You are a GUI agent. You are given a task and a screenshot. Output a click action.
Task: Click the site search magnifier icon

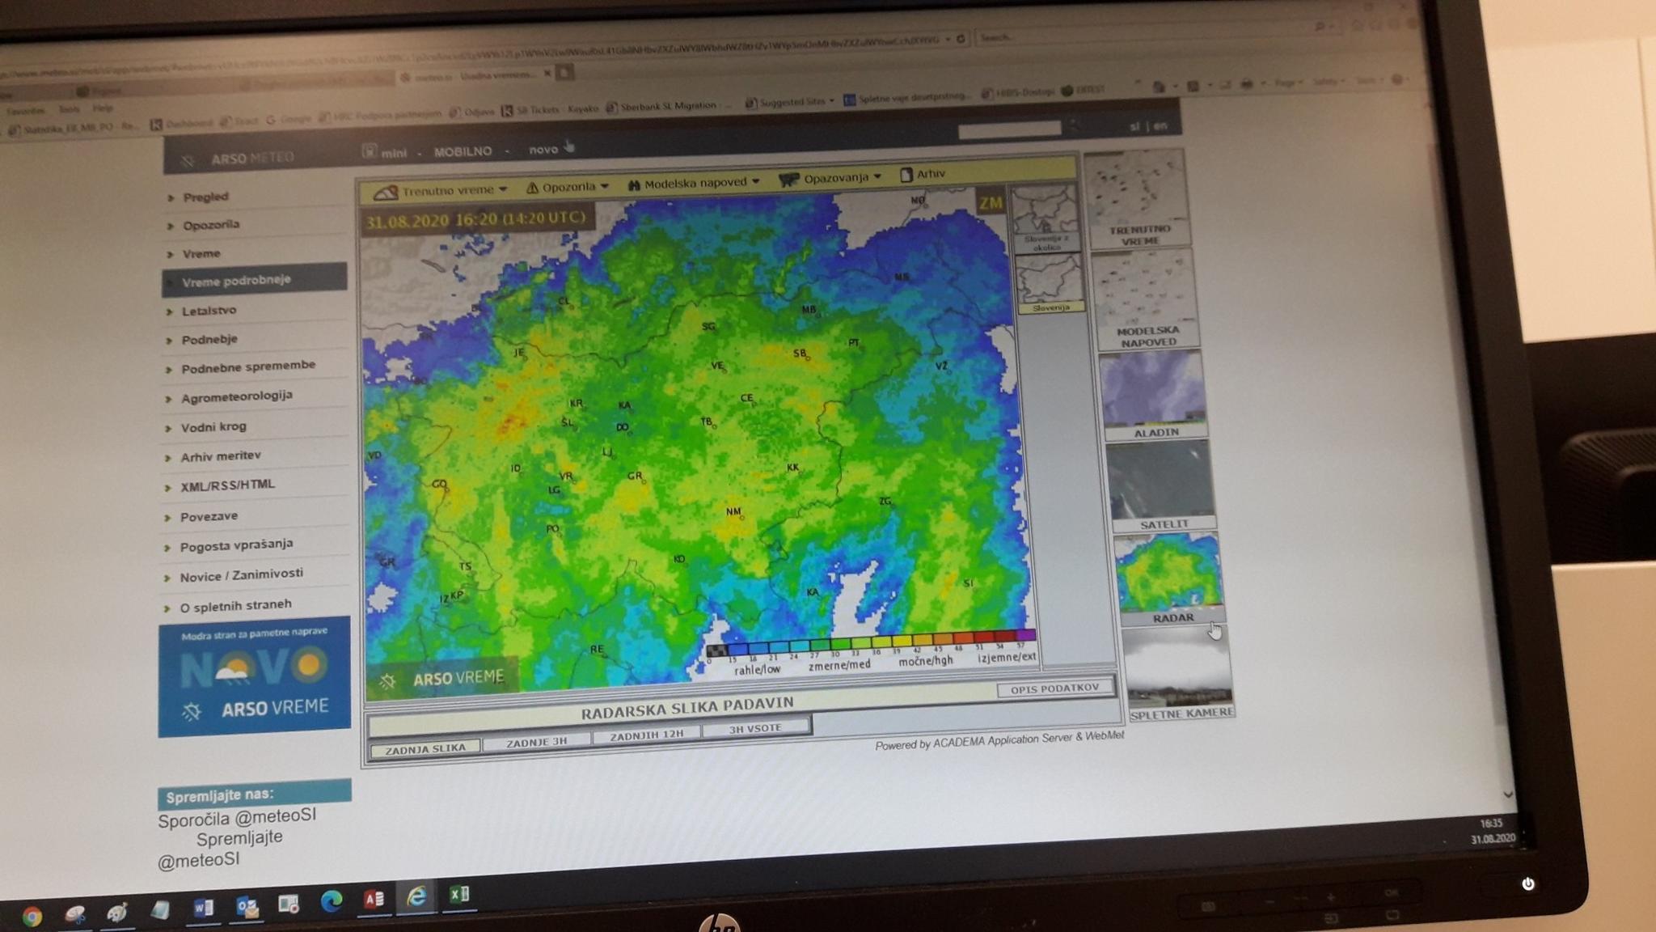(1075, 125)
